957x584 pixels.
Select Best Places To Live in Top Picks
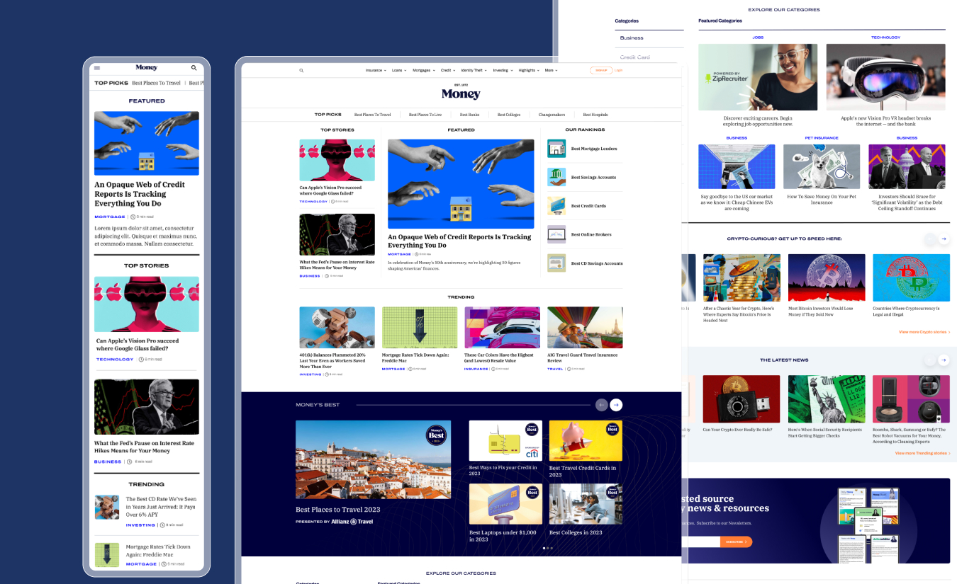pos(425,115)
